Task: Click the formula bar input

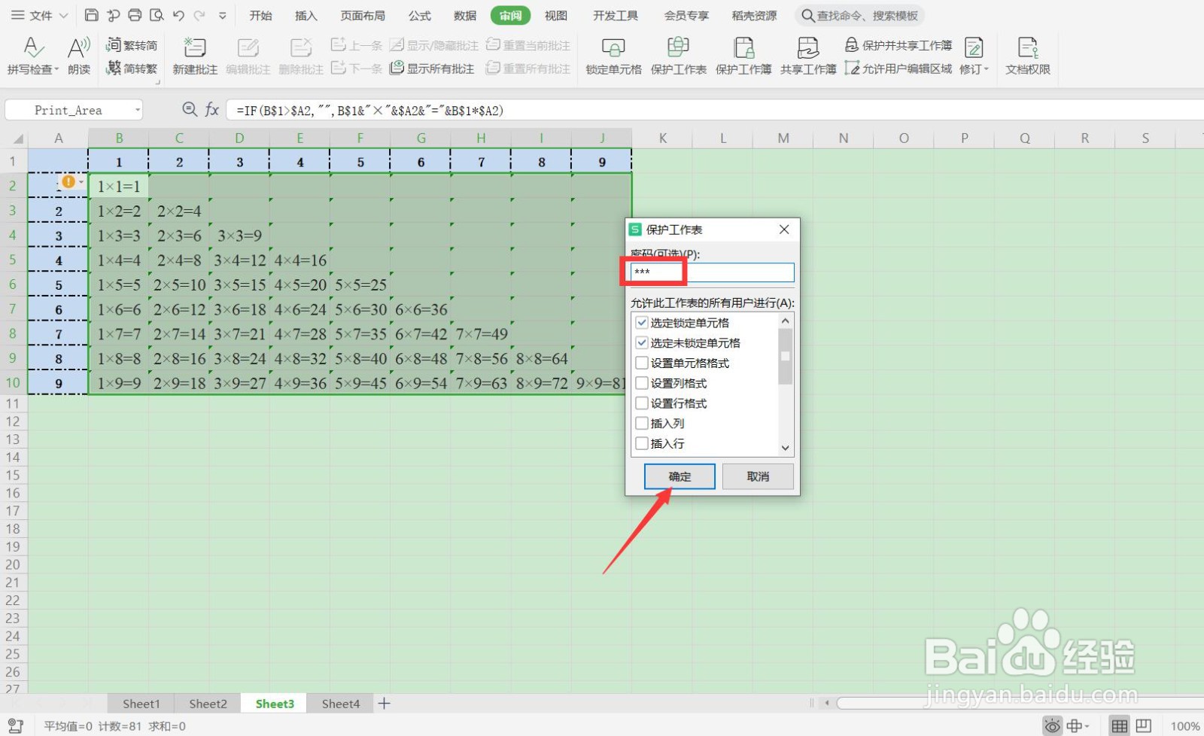Action: (715, 110)
